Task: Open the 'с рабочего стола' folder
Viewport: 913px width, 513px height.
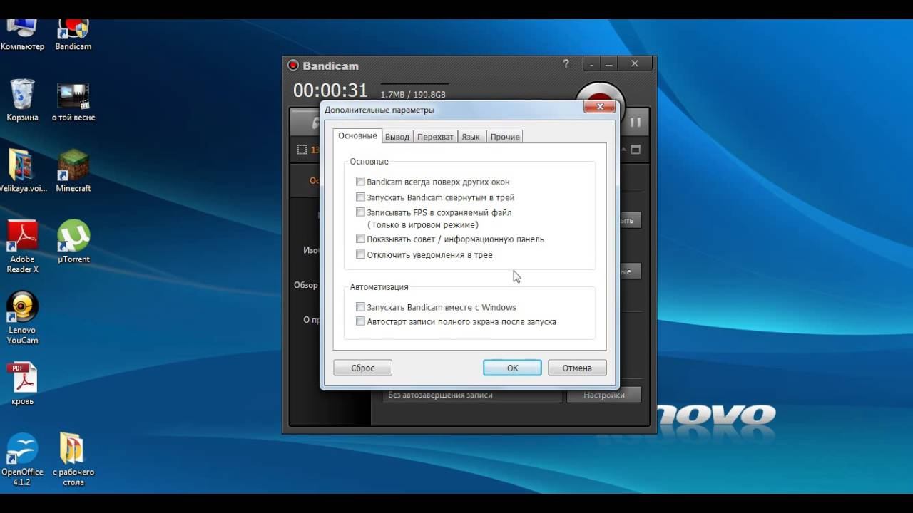Action: click(73, 460)
